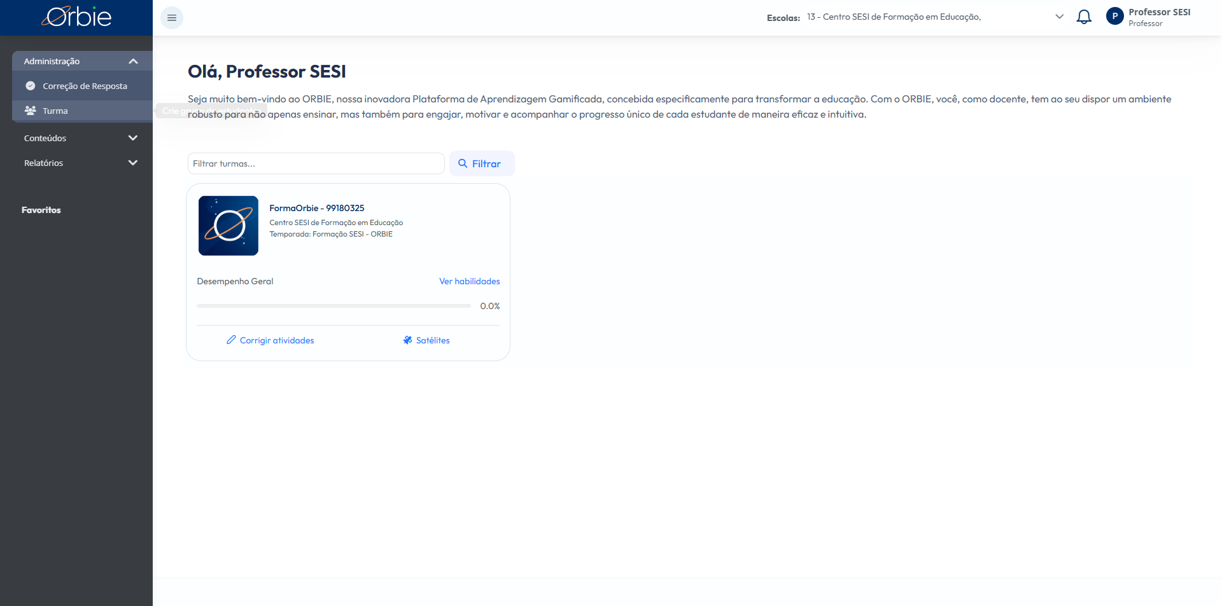1222x606 pixels.
Task: Click the satellite icon beside Satélites
Action: click(407, 340)
